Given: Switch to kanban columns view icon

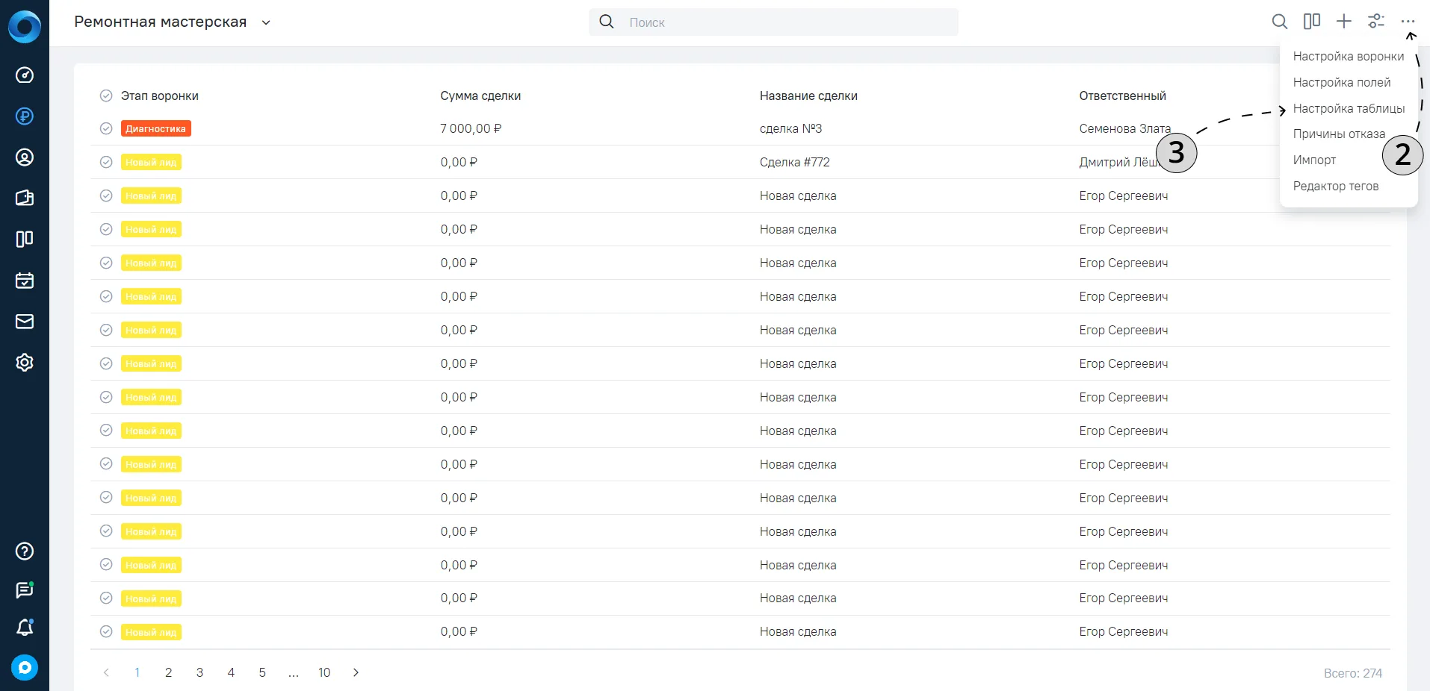Looking at the screenshot, I should 1311,22.
